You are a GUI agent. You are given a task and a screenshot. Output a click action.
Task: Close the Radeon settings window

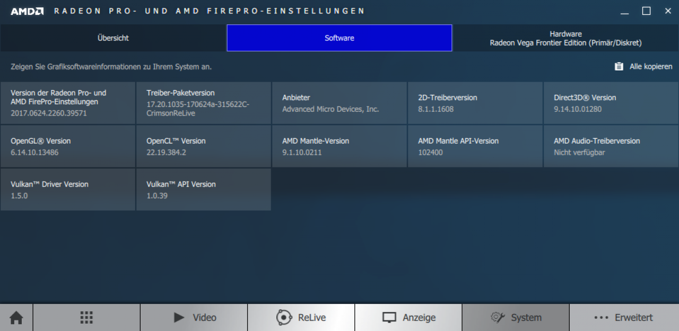(667, 11)
